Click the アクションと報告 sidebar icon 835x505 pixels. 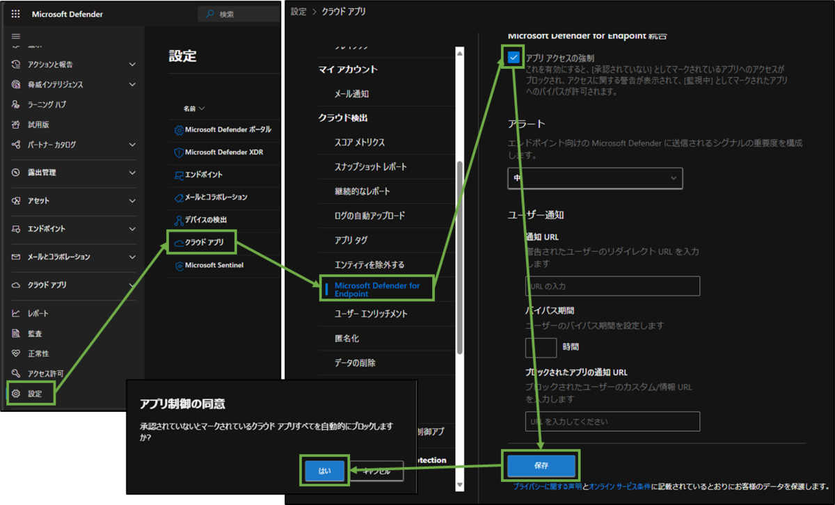(x=16, y=64)
